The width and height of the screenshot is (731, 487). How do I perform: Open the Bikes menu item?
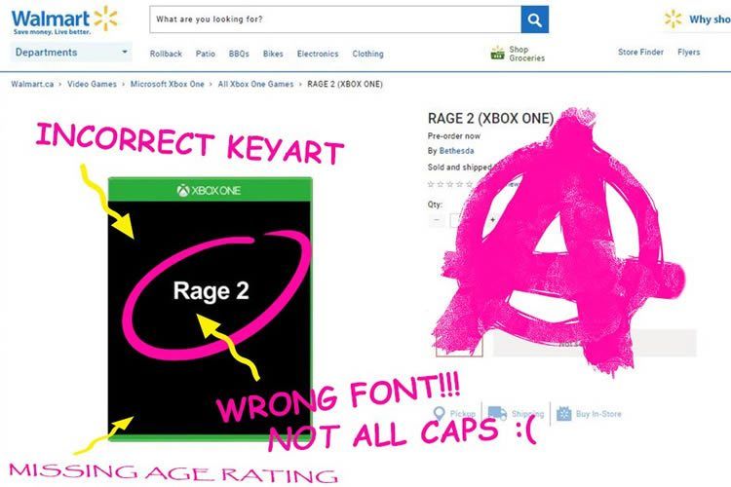click(x=273, y=54)
